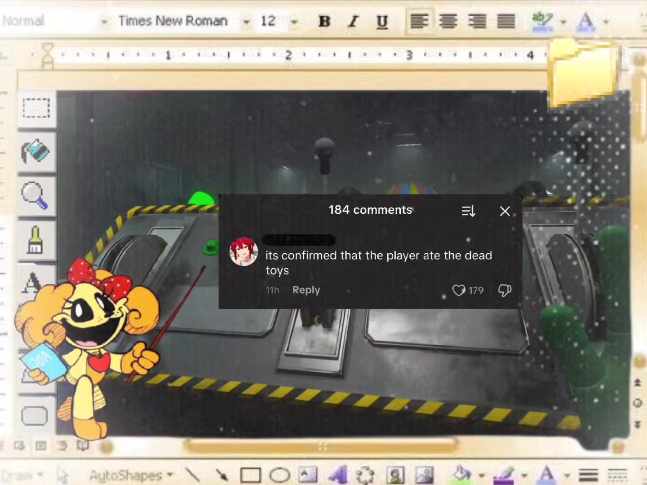Expand bottom Font Color dropdown arrow
Screen dimensions: 647x485
point(567,476)
